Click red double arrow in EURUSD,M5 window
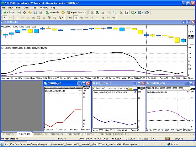 (80, 91)
